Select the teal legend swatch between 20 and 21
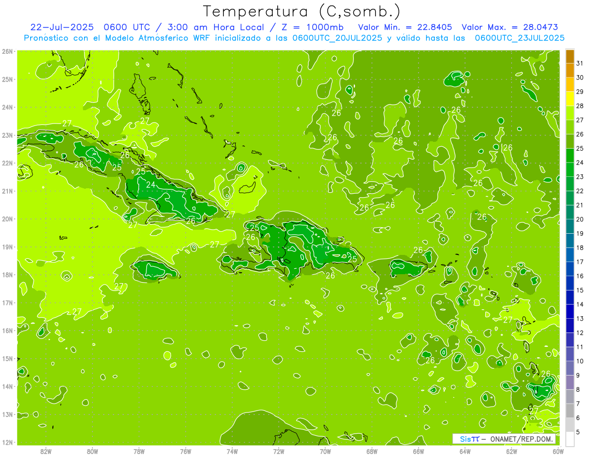The height and width of the screenshot is (458, 593). 570,212
